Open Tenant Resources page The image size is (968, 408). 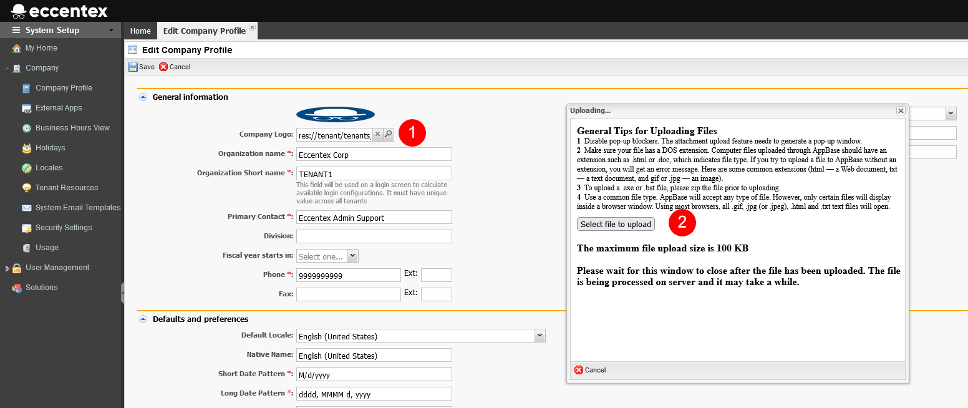click(67, 188)
